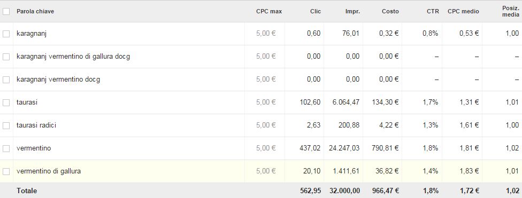
Task: Select the karagnanj keyword row checkbox
Action: coord(6,34)
